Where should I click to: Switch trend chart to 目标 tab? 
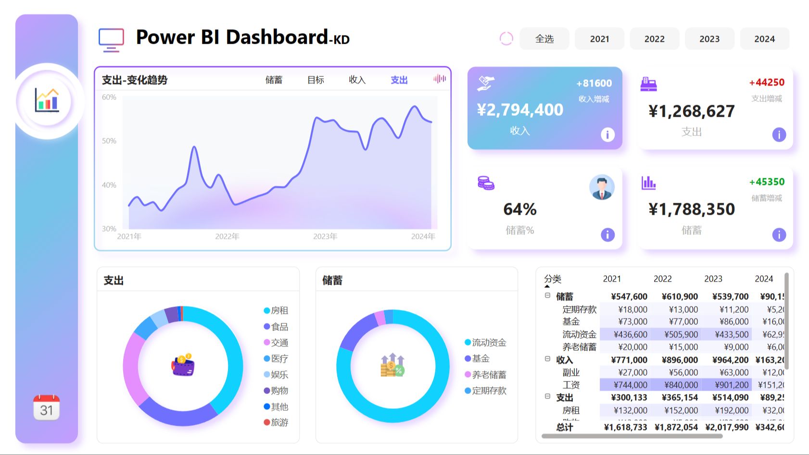click(x=316, y=80)
